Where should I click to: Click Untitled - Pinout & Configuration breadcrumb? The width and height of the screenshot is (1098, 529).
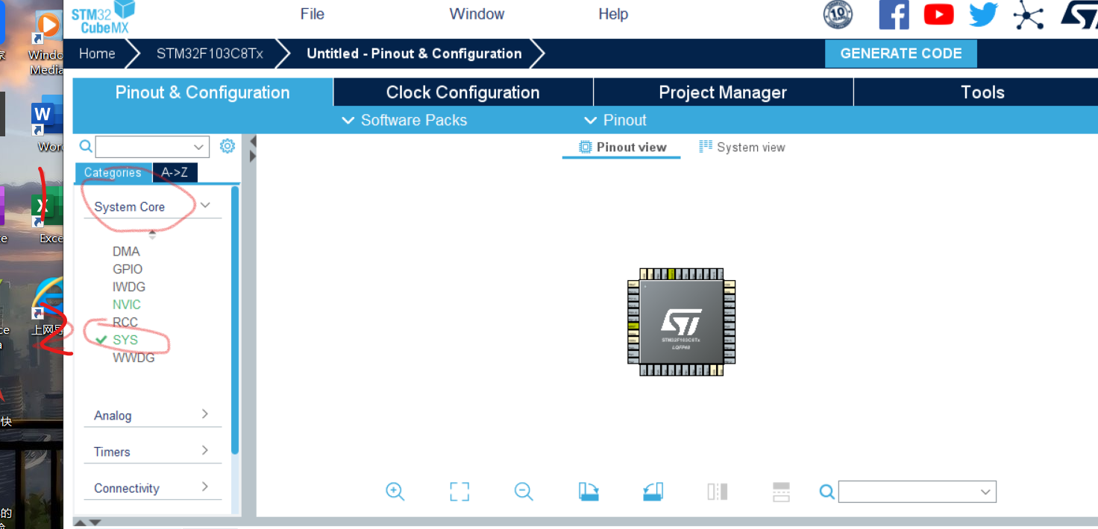click(414, 54)
